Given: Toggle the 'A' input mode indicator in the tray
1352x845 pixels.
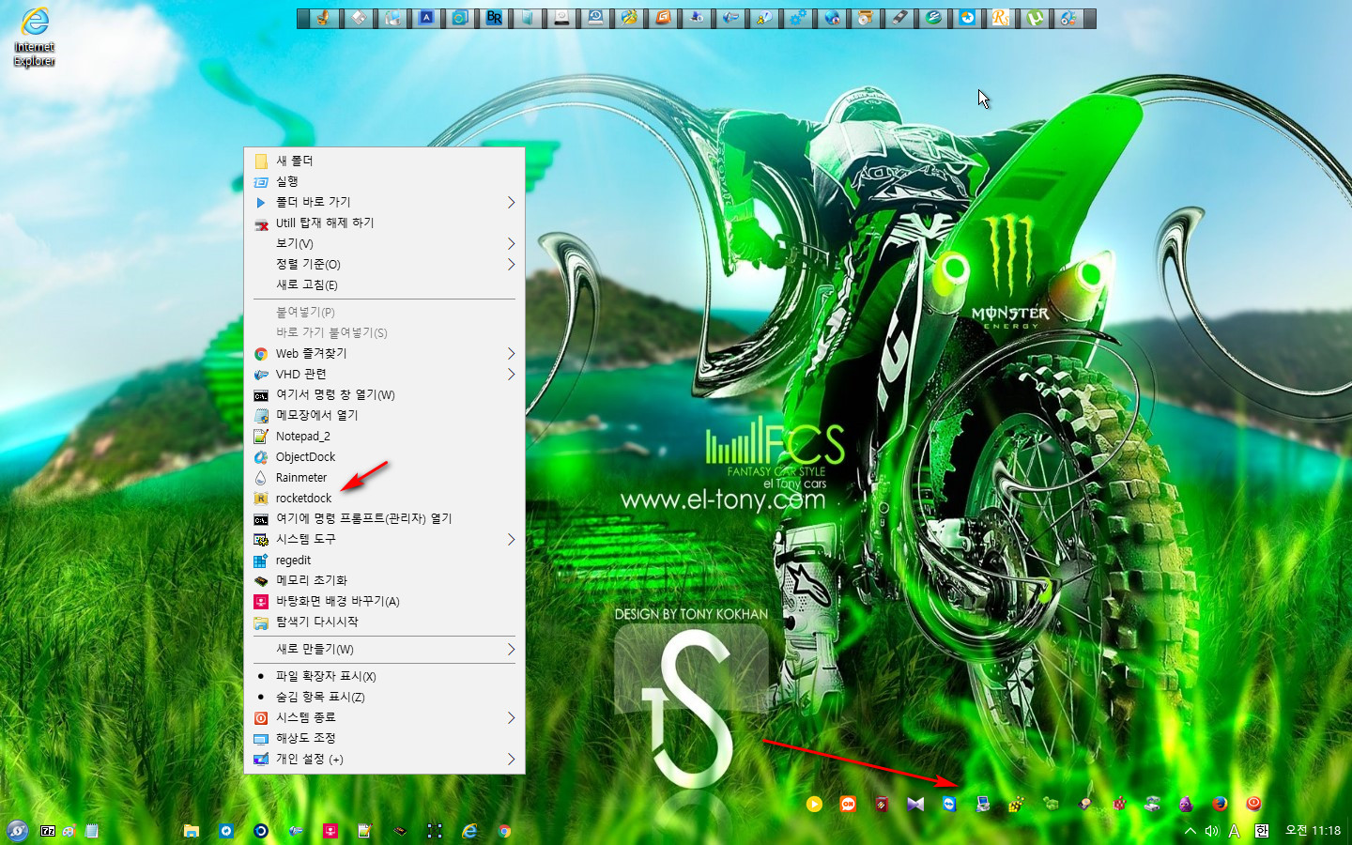Looking at the screenshot, I should pyautogui.click(x=1235, y=831).
